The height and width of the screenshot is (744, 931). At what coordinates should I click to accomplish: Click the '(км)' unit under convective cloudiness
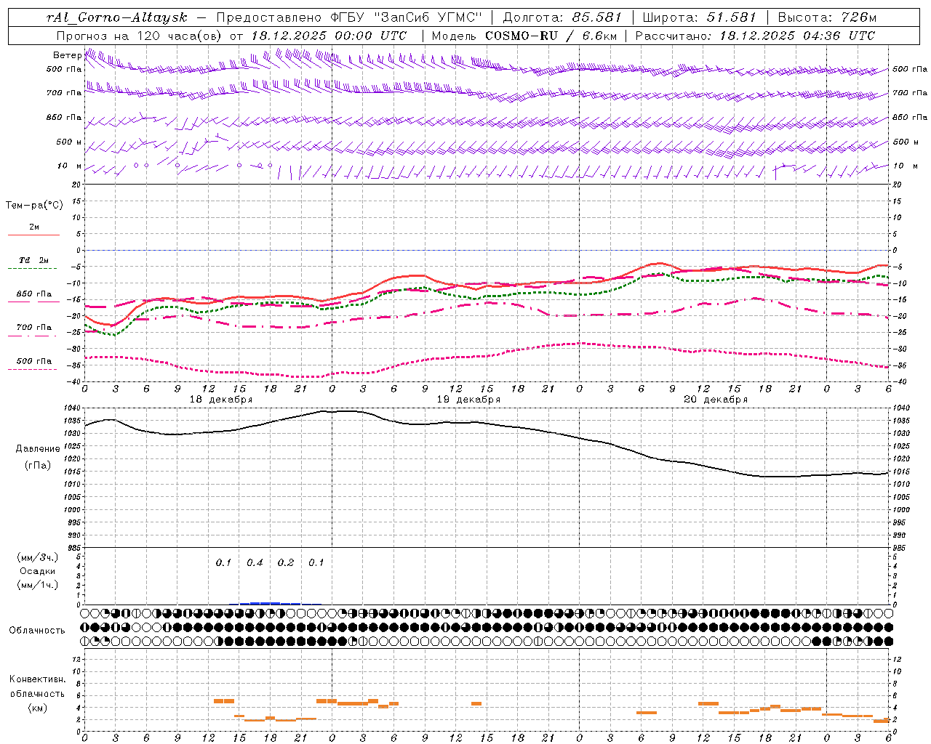coord(38,708)
